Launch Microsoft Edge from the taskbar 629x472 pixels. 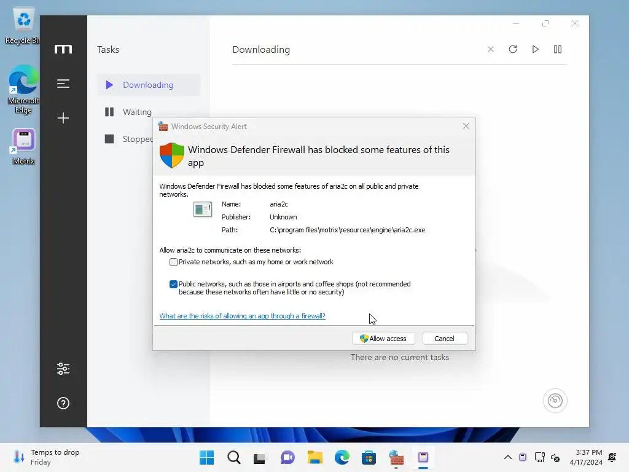[x=342, y=457]
